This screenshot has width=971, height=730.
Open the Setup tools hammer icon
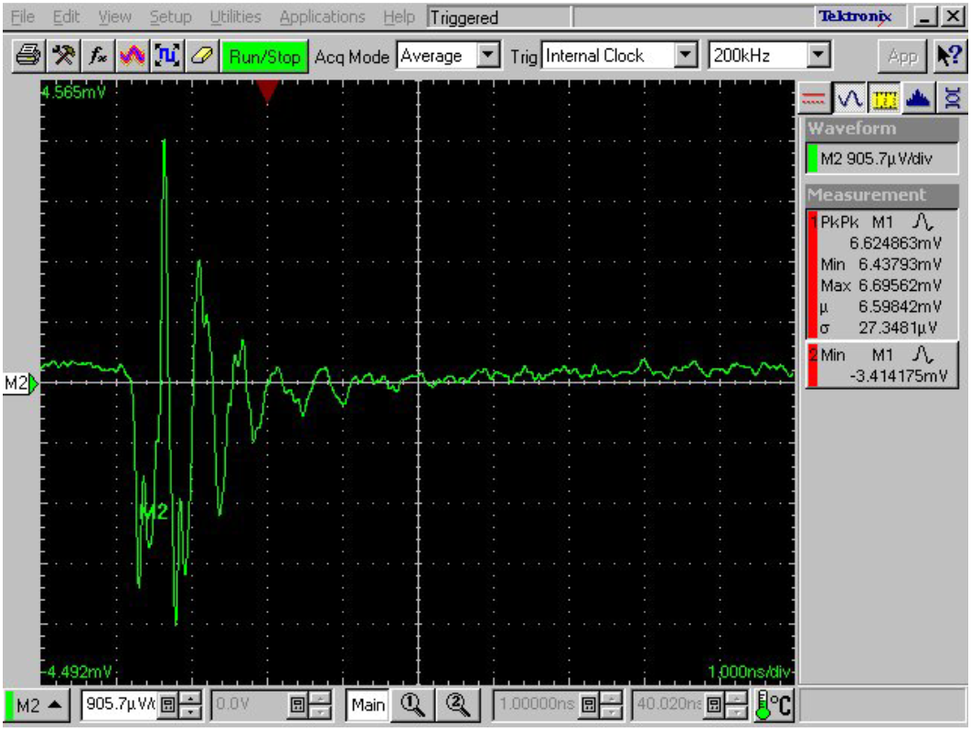63,57
